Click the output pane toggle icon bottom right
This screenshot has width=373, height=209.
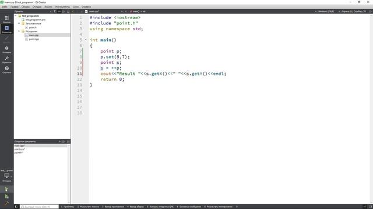point(365,207)
